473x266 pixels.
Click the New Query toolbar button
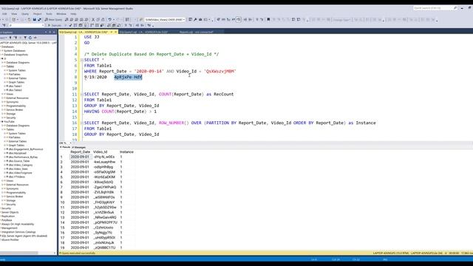point(53,20)
